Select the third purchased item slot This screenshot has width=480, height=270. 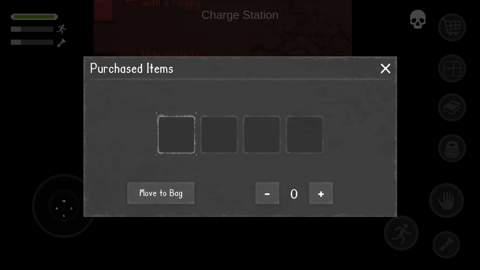coord(262,134)
